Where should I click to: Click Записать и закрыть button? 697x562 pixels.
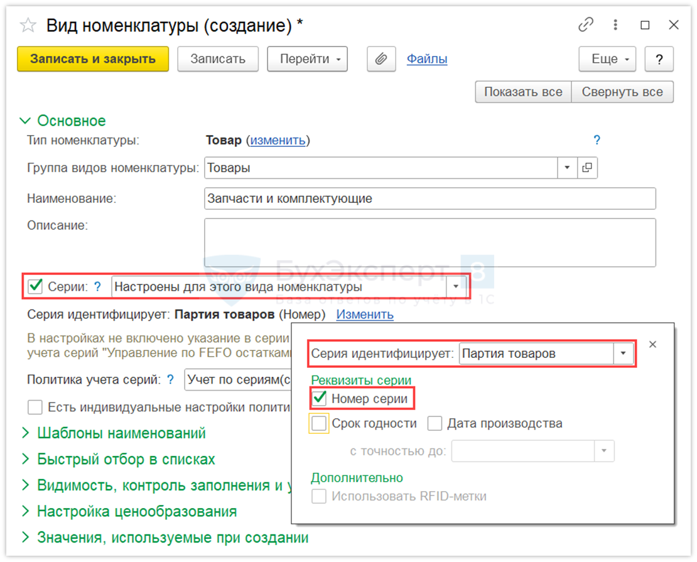click(x=93, y=59)
